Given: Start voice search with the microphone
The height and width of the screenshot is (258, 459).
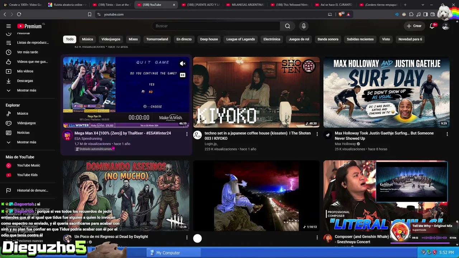Looking at the screenshot, I should coord(304,26).
